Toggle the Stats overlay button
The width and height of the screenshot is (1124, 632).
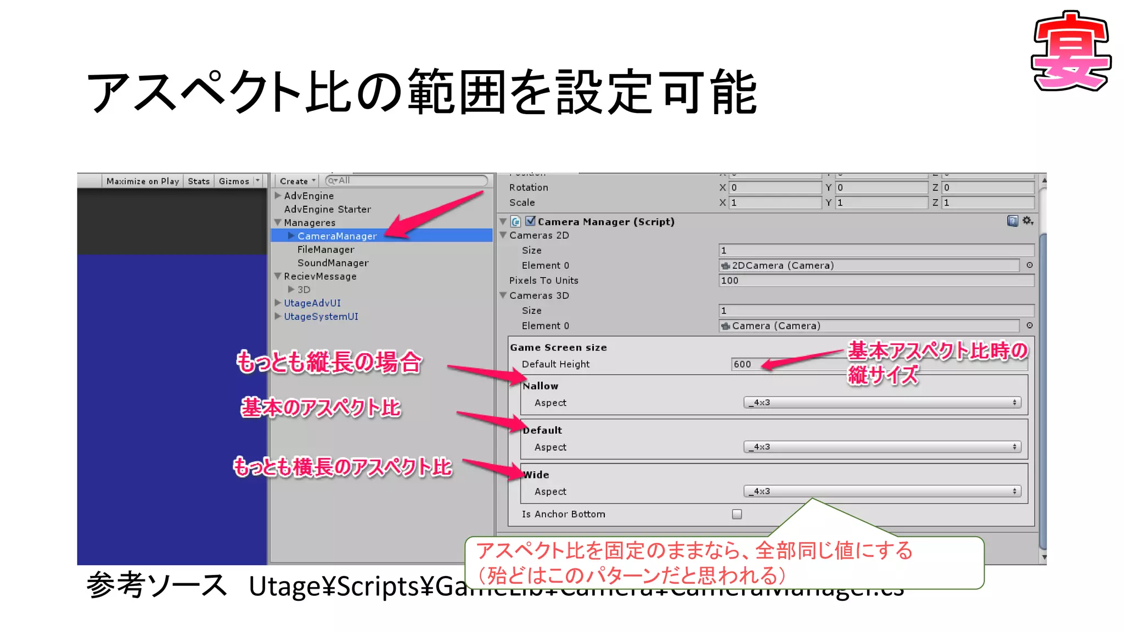click(x=199, y=181)
